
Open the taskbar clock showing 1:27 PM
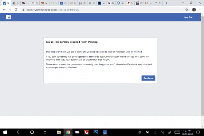point(187,132)
